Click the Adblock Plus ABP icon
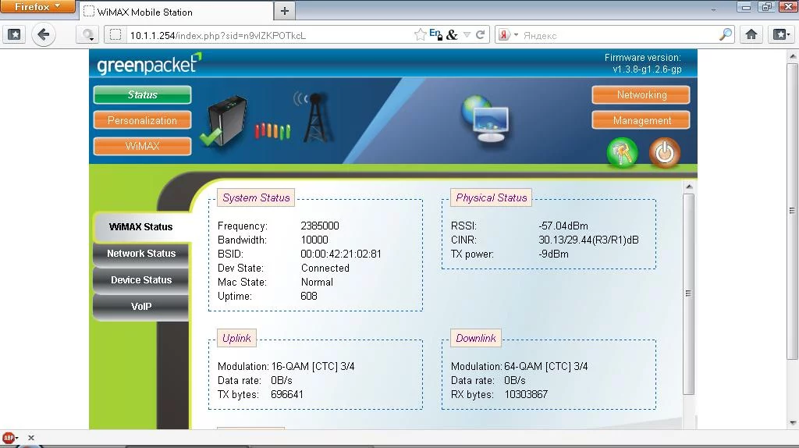The image size is (799, 448). [x=9, y=438]
